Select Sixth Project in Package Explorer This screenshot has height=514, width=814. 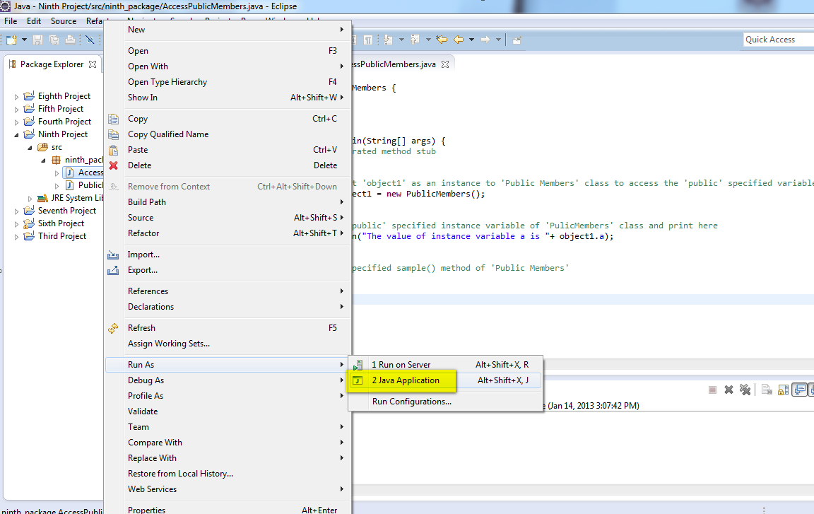pos(61,223)
